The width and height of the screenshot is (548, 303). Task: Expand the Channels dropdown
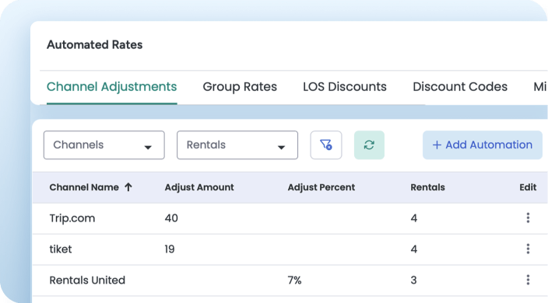[104, 145]
